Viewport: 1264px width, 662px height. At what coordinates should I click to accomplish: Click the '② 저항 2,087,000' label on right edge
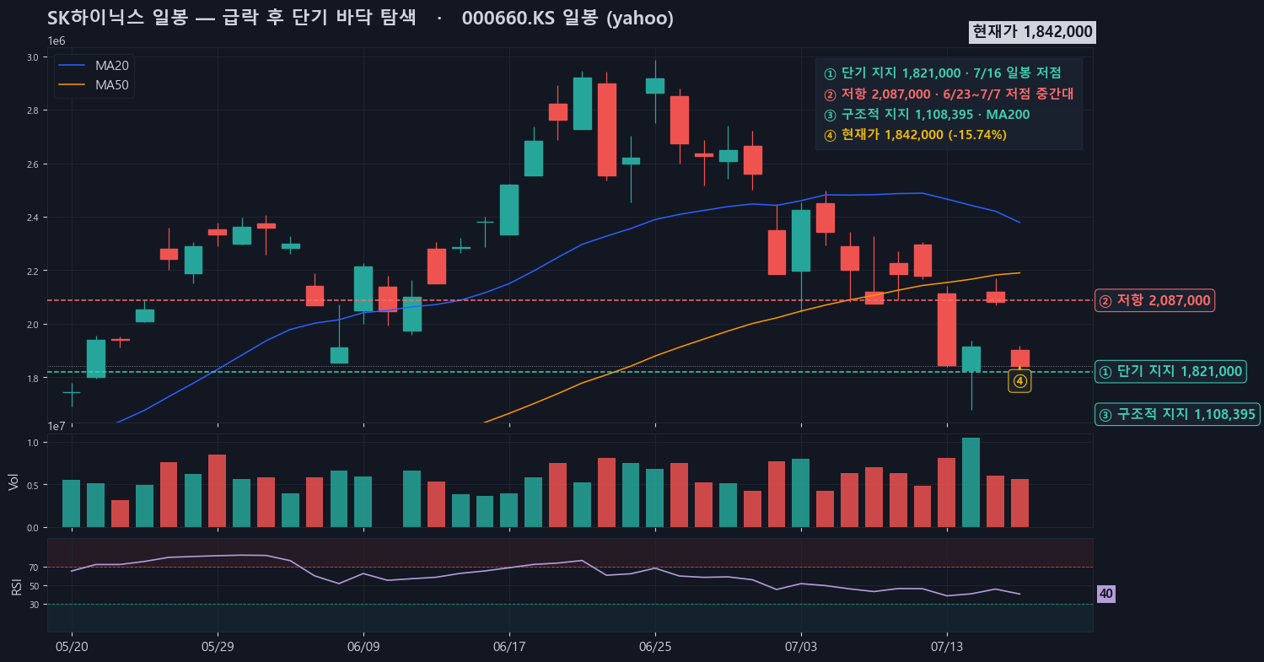pos(1154,300)
